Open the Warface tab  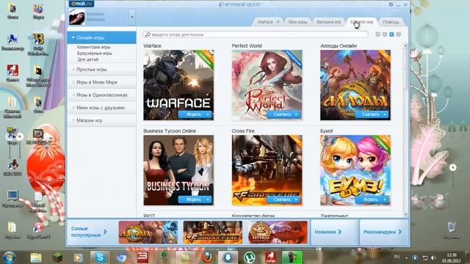[265, 22]
